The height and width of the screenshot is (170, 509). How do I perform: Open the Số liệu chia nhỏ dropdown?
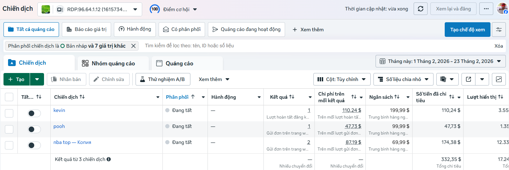pyautogui.click(x=403, y=79)
